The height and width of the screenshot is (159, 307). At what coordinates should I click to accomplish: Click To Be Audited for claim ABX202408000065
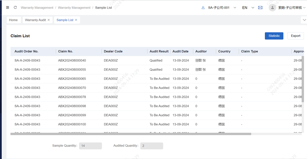coord(159,79)
